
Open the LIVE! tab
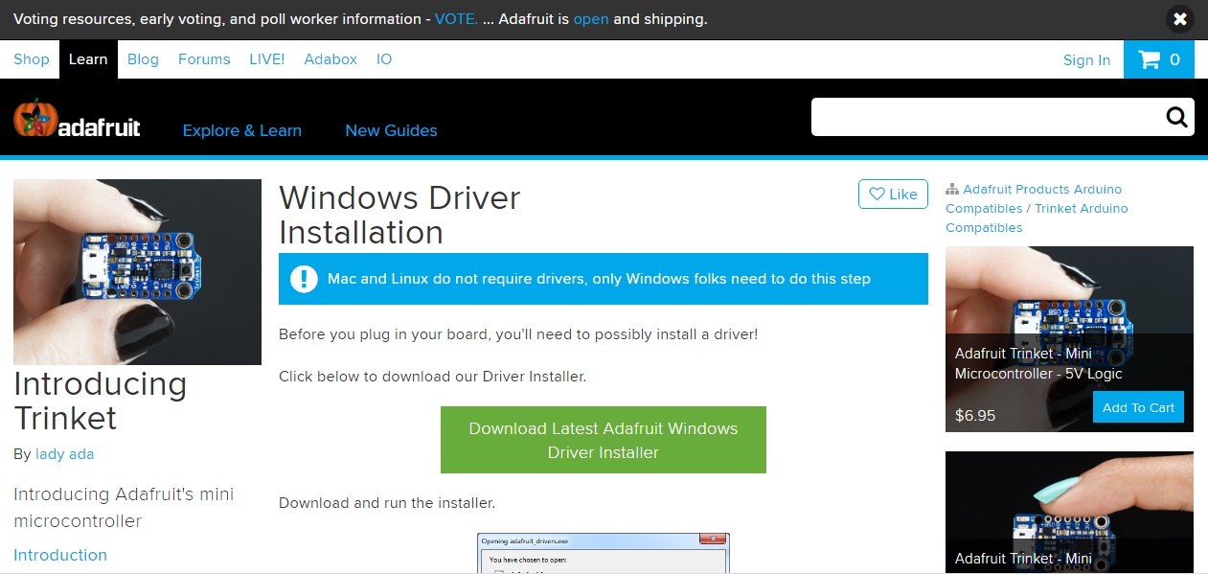tap(267, 59)
